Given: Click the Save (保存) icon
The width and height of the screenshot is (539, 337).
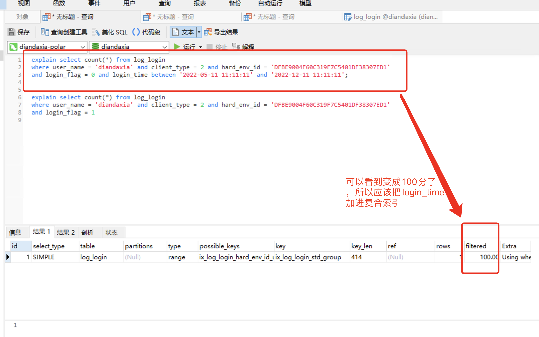Looking at the screenshot, I should tap(11, 32).
